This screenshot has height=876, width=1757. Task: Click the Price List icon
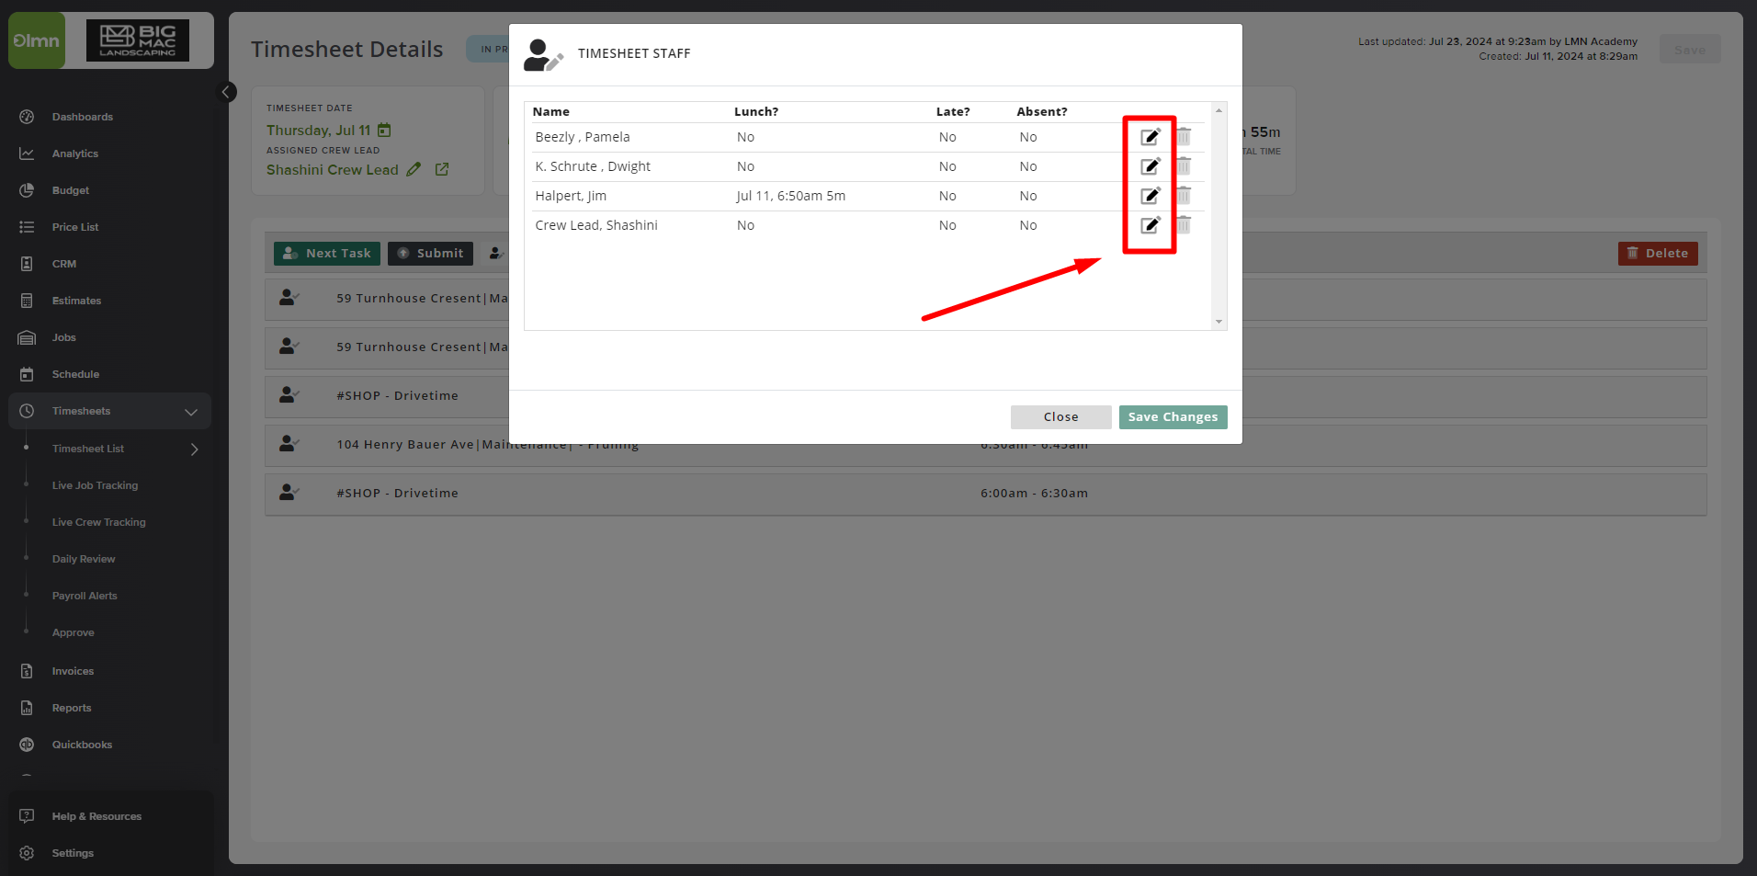tap(27, 227)
